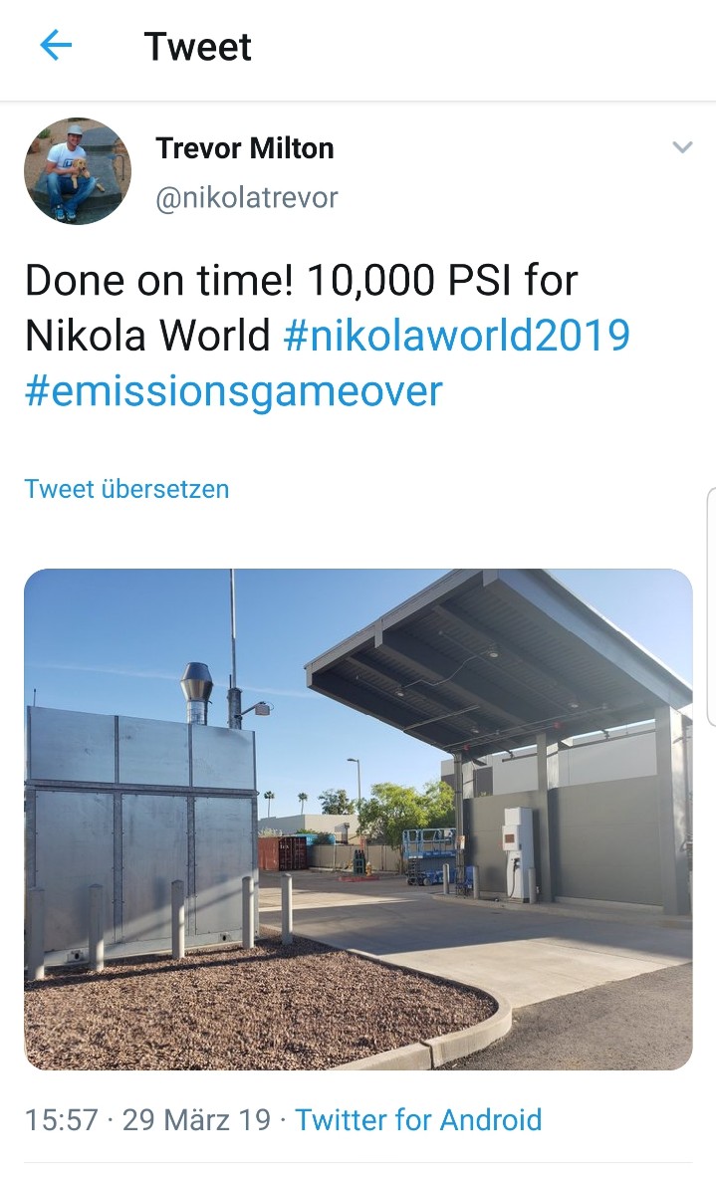Click Tweet übersetzen to translate
The width and height of the screenshot is (716, 1179).
click(127, 489)
